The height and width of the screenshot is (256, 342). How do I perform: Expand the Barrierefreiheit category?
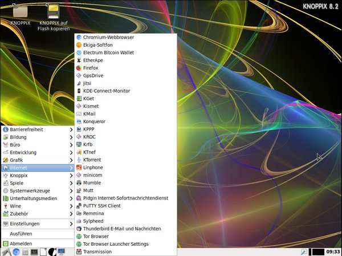tap(38, 129)
